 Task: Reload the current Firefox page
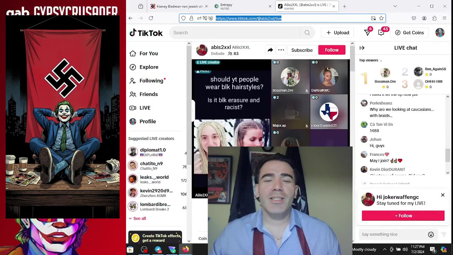(151, 18)
